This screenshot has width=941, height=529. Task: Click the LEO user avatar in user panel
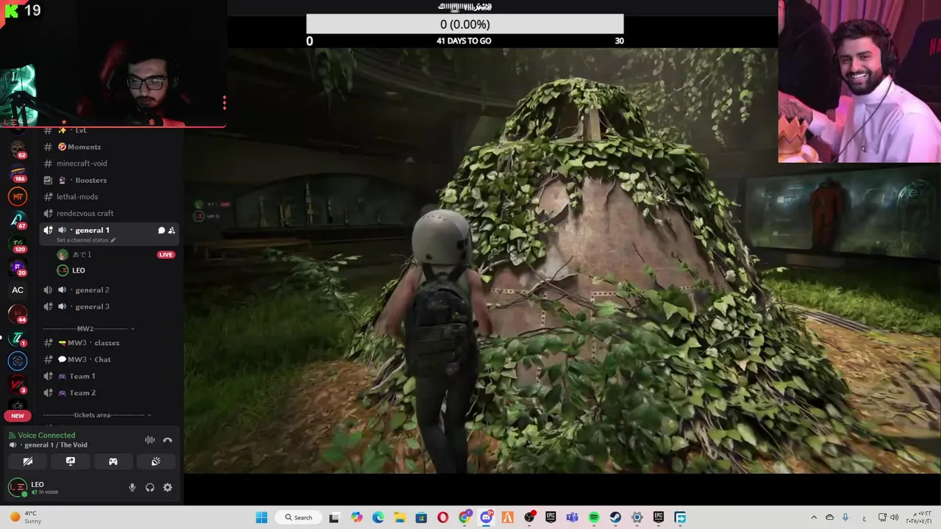point(18,487)
